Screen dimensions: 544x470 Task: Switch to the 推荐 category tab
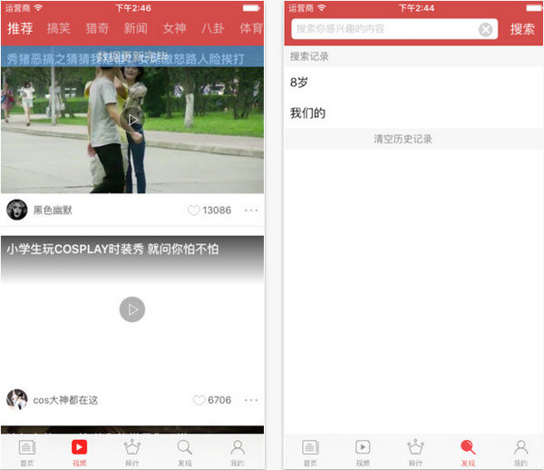click(20, 28)
